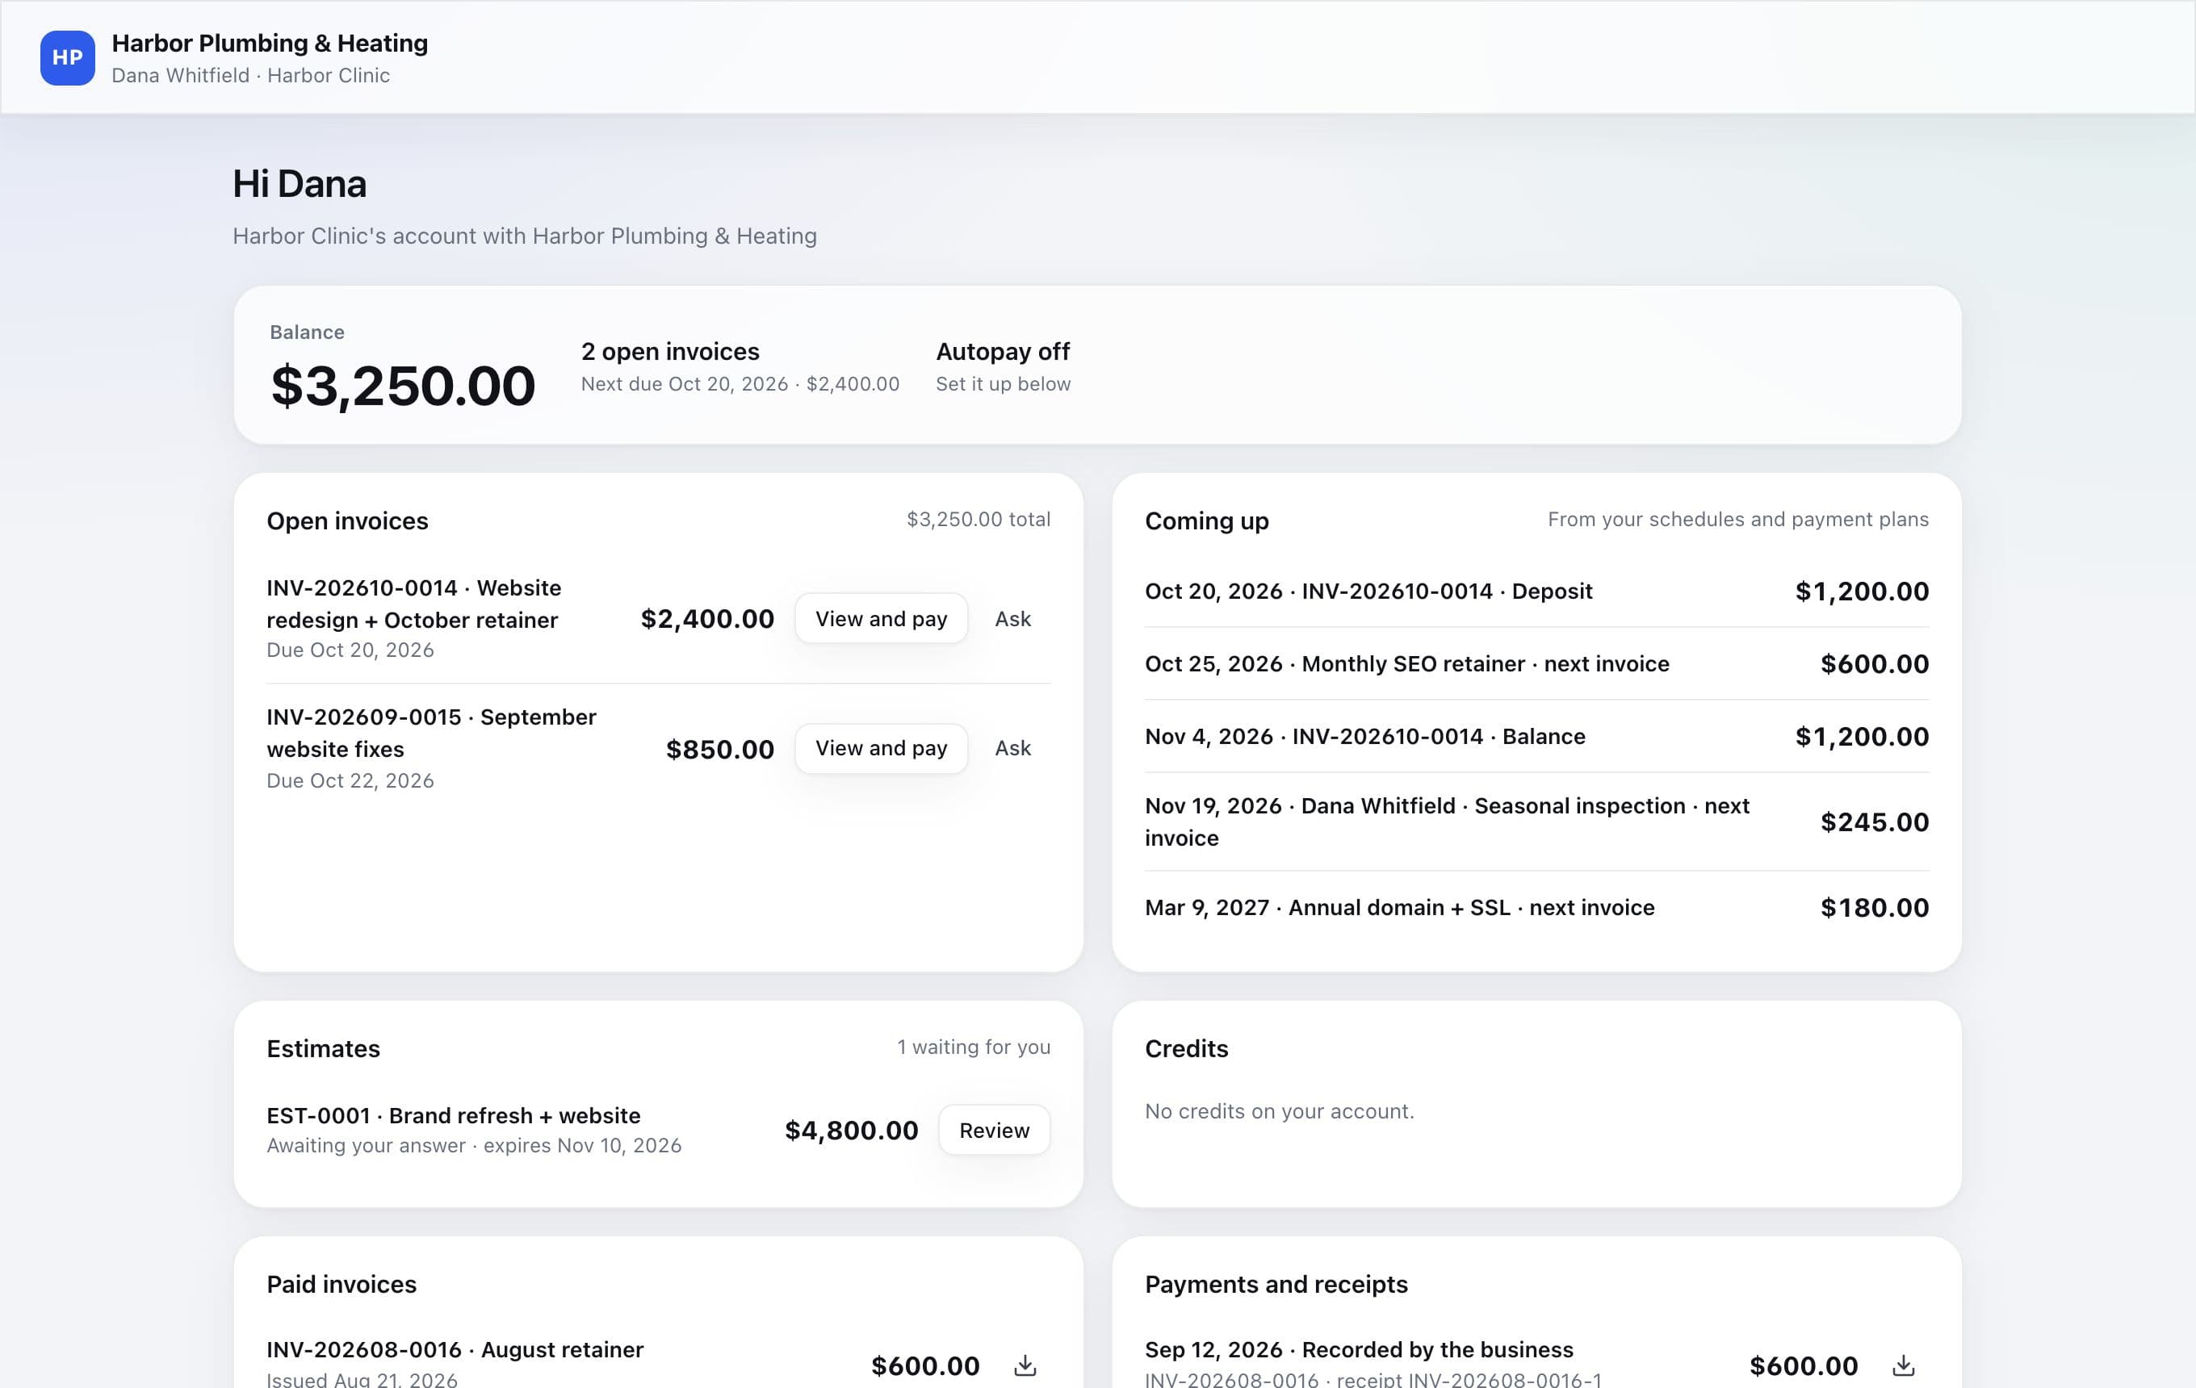
Task: Click the 'Coming up' card heading
Action: 1206,521
